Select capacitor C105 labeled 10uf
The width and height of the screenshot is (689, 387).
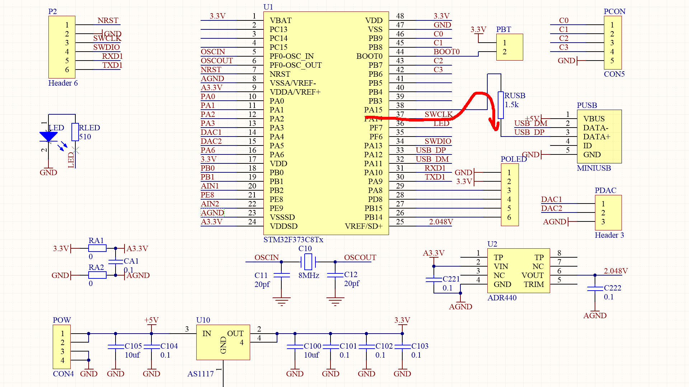115,346
